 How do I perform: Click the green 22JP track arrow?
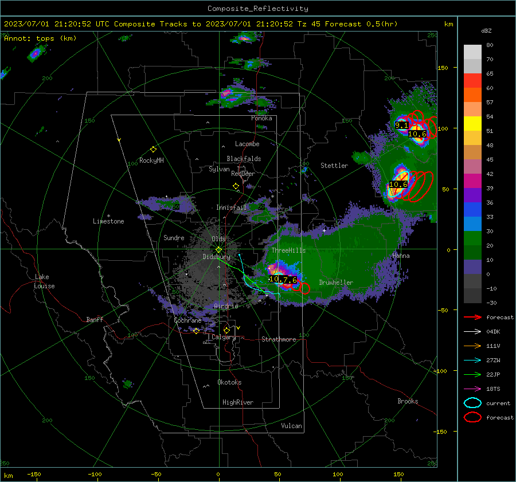click(x=472, y=374)
